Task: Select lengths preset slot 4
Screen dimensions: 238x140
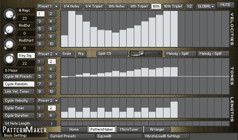Action: [x=52, y=116]
